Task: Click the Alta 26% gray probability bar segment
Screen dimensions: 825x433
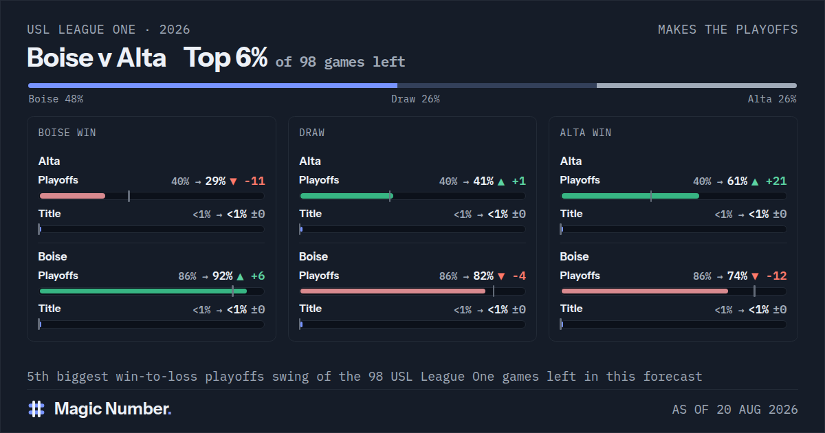Action: tap(696, 86)
